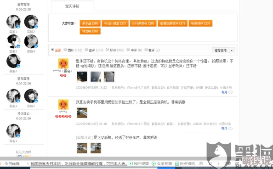The height and width of the screenshot is (169, 273).
Task: Click the 我的视频 icon in bottom bar
Action: click(x=131, y=163)
